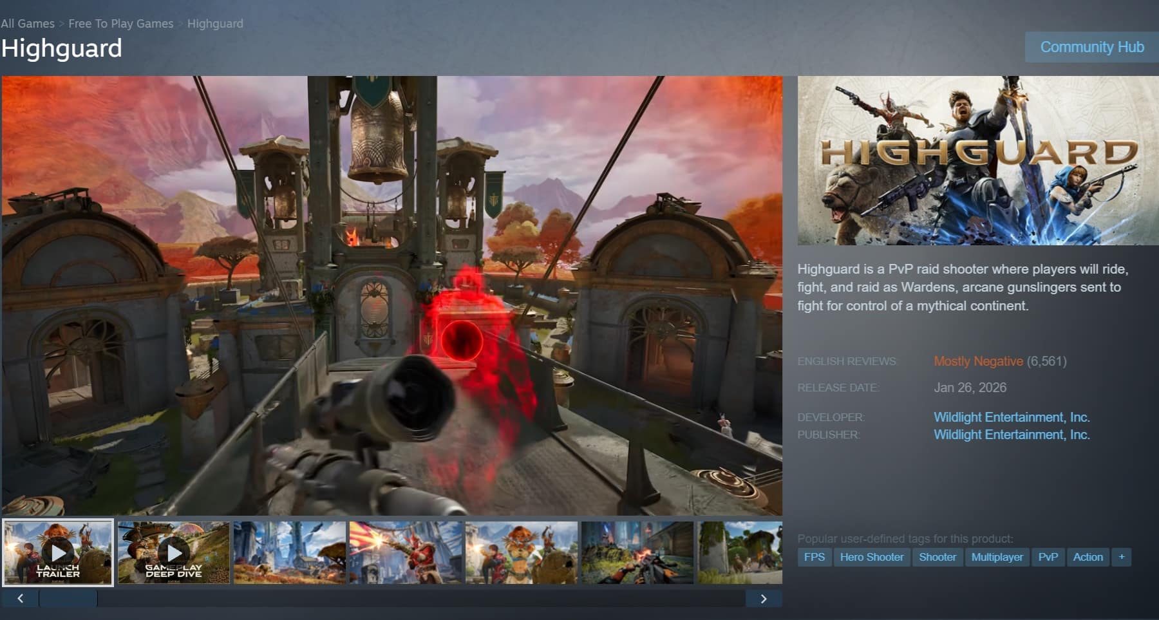The image size is (1159, 620).
Task: Play the Launch Trailer video
Action: (59, 552)
